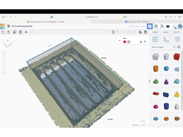Delete the selected shape with trash icon
The width and height of the screenshot is (183, 137).
click(20, 32)
